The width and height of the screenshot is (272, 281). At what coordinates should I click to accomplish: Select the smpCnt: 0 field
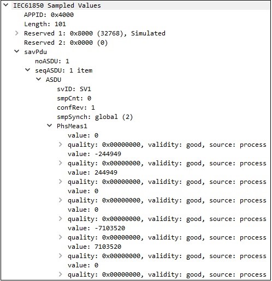74,98
